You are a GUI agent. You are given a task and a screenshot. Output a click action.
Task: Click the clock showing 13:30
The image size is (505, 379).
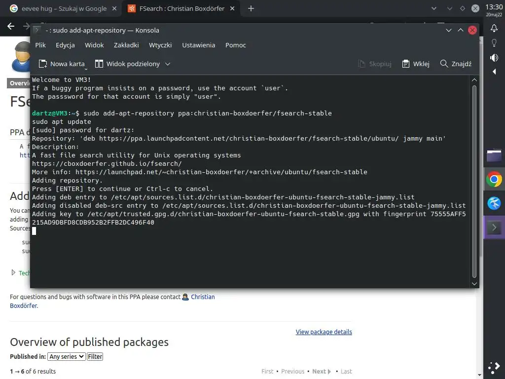pyautogui.click(x=494, y=7)
